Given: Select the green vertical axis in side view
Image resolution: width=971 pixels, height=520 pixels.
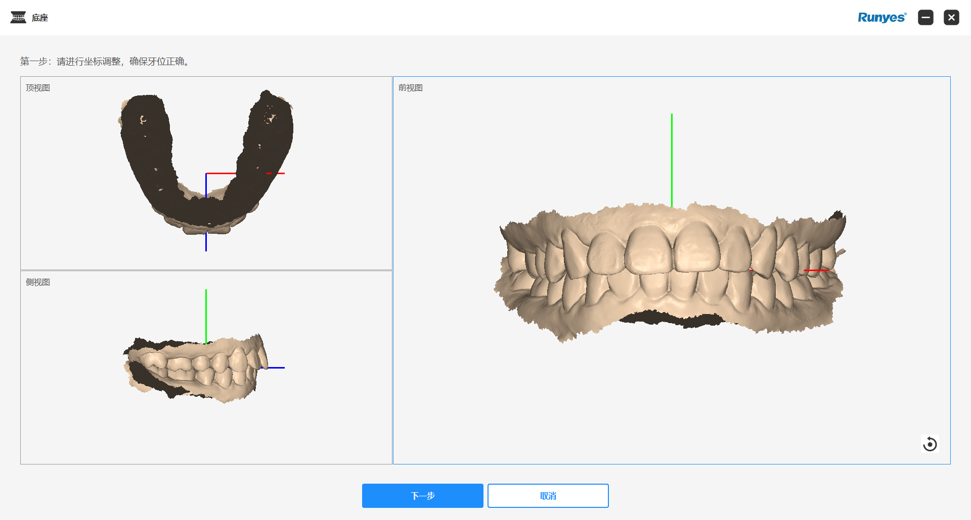Looking at the screenshot, I should (206, 313).
